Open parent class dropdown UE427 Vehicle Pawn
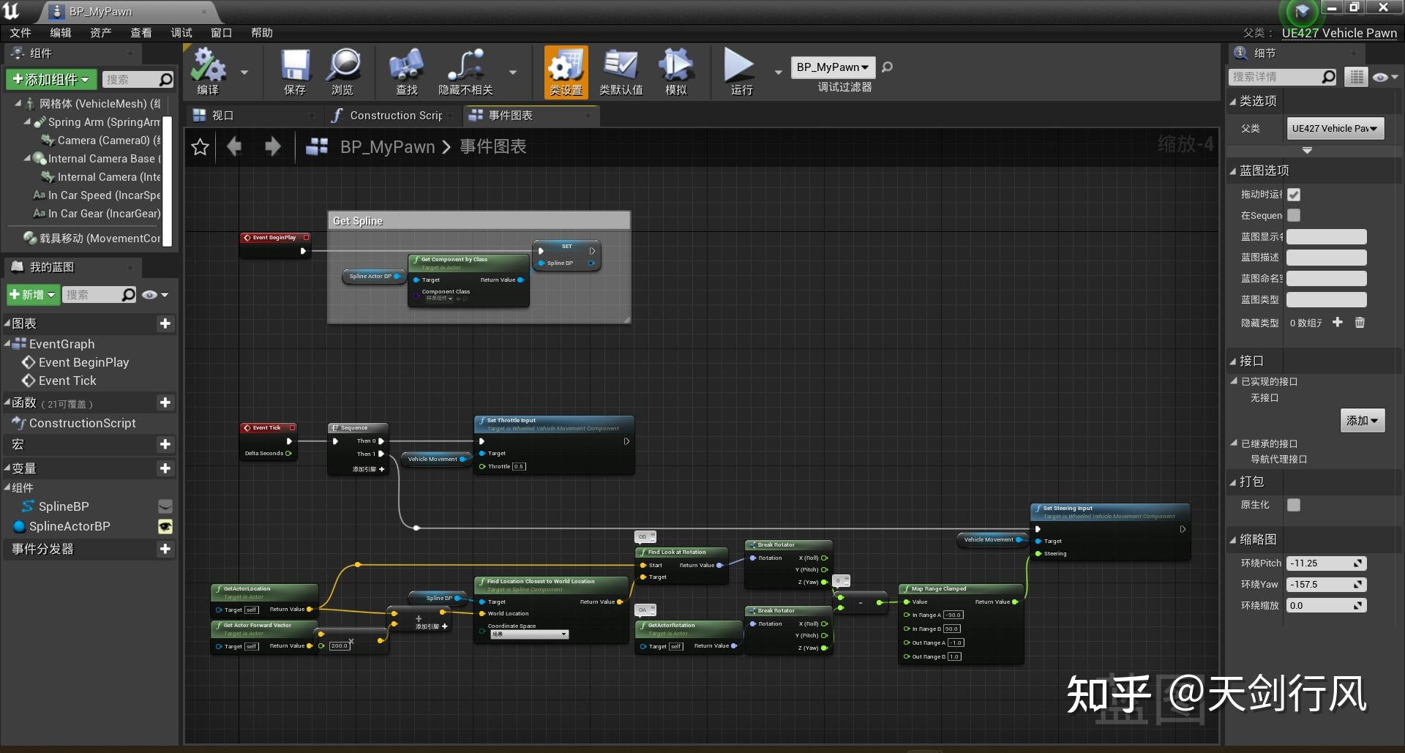1405x753 pixels. [1335, 128]
